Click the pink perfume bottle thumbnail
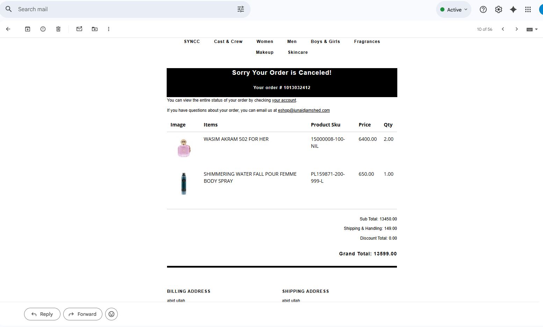 tap(184, 148)
